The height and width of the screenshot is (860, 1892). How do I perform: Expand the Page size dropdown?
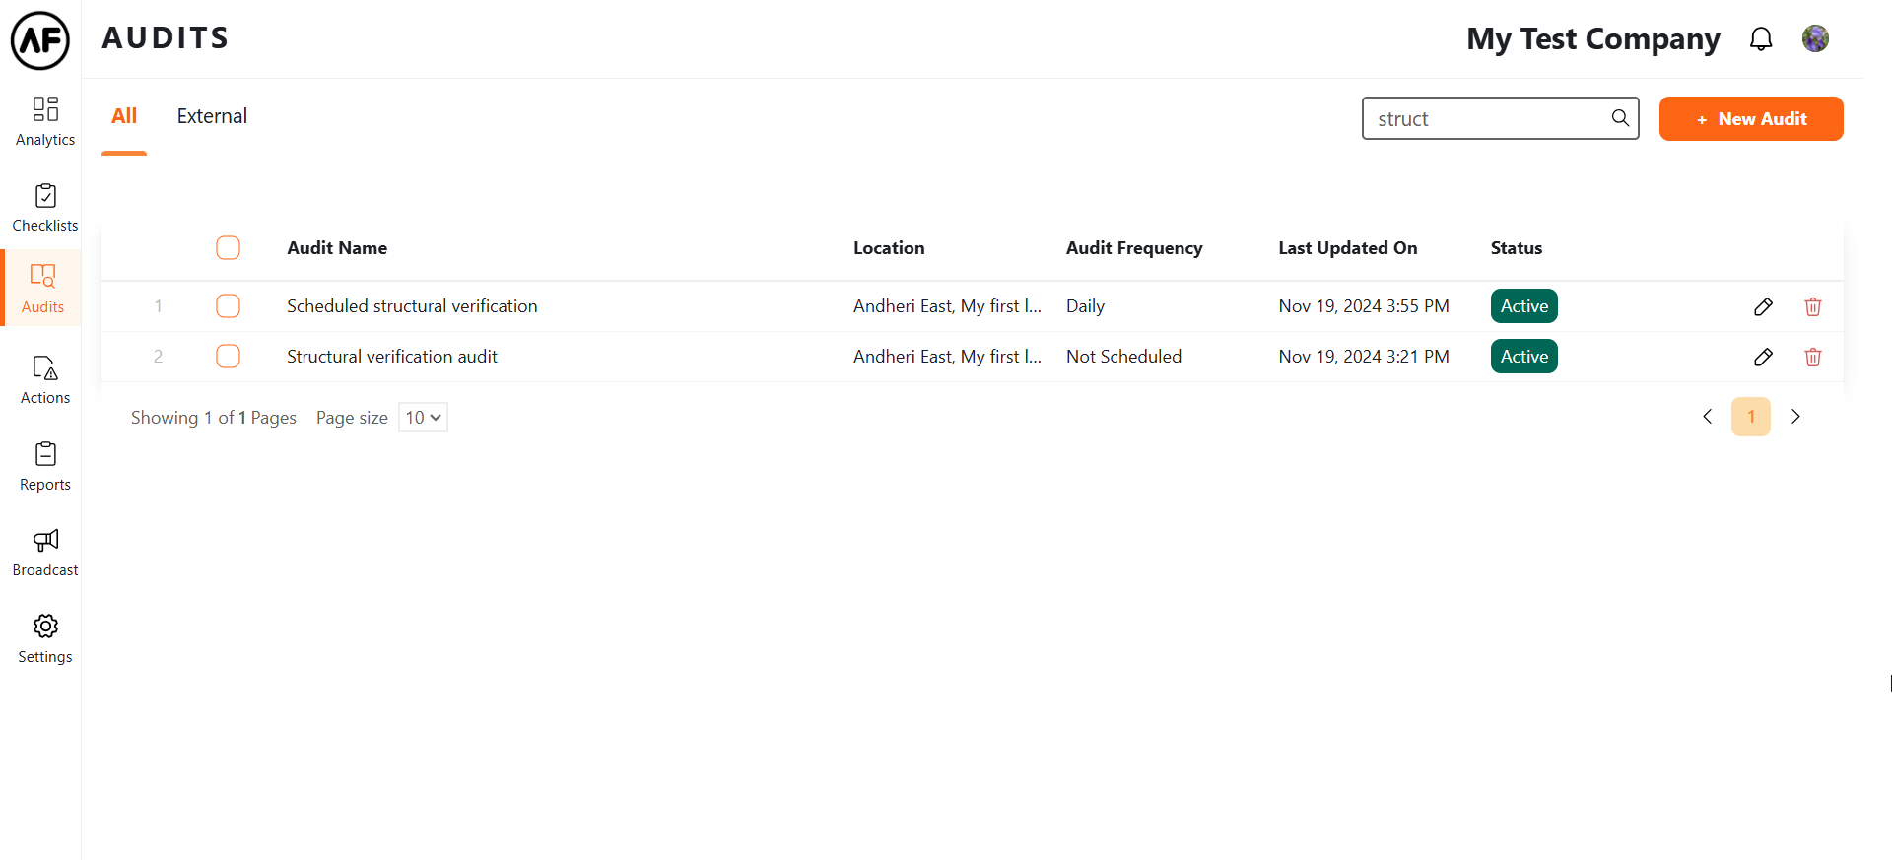(423, 418)
